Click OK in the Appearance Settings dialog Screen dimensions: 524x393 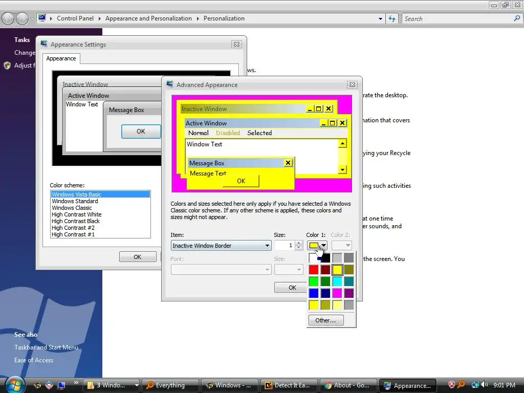(138, 257)
